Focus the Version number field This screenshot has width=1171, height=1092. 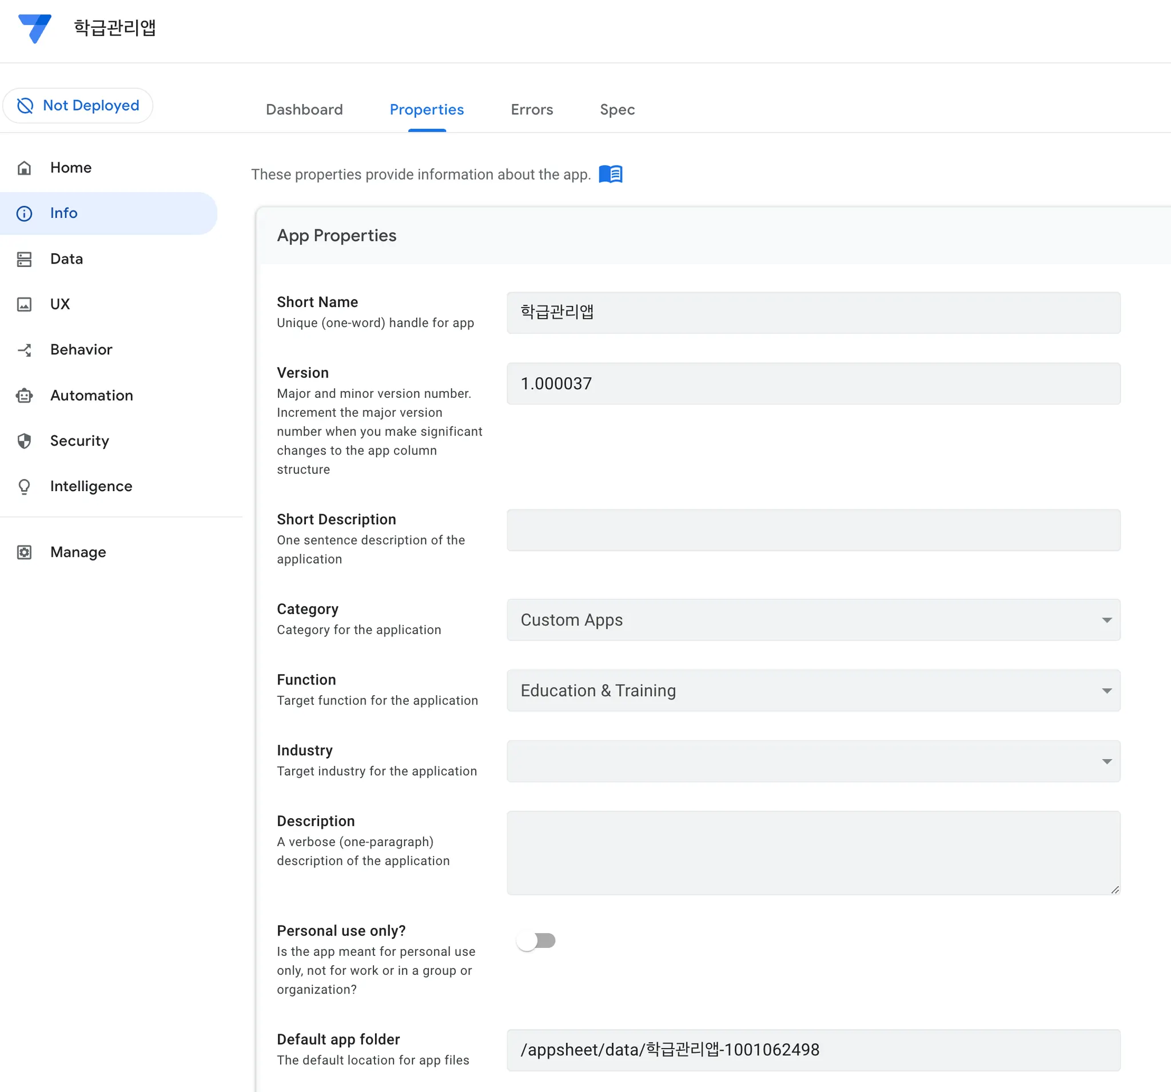[813, 384]
